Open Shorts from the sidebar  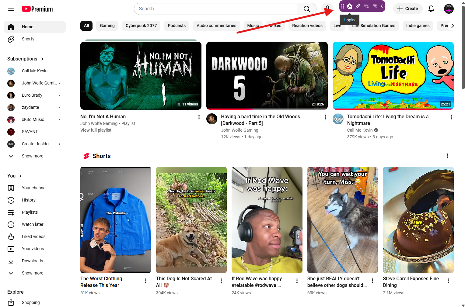pyautogui.click(x=35, y=39)
